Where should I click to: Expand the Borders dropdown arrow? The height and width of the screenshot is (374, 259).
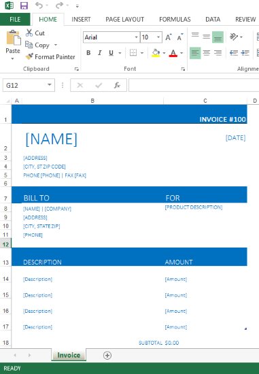click(142, 53)
